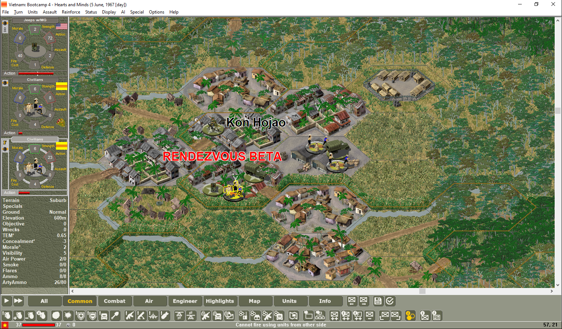Open the Reinforce menu
Image resolution: width=562 pixels, height=329 pixels.
coord(71,12)
